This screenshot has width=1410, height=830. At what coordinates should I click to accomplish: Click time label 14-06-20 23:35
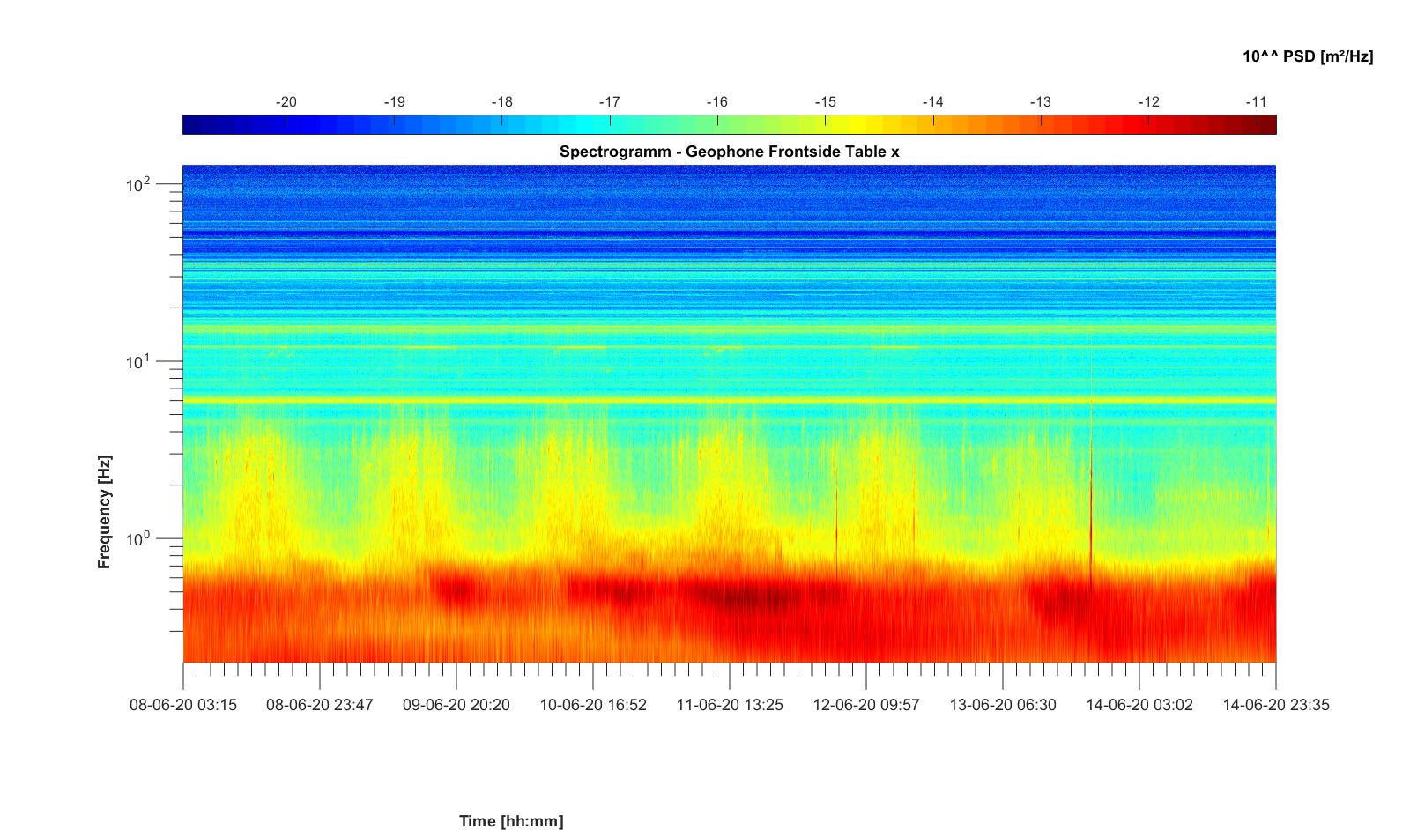[1276, 705]
